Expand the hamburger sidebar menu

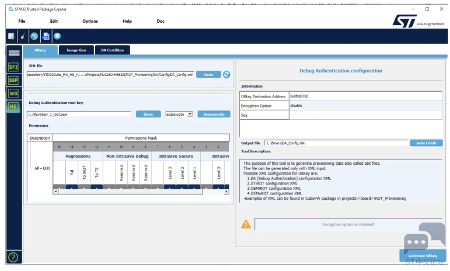pos(14,53)
